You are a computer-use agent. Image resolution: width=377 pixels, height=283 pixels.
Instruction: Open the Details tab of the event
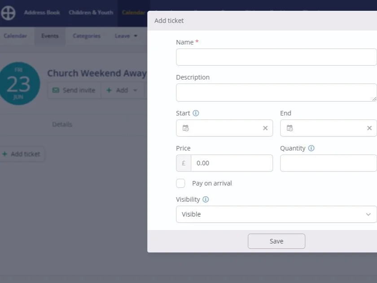pos(62,124)
